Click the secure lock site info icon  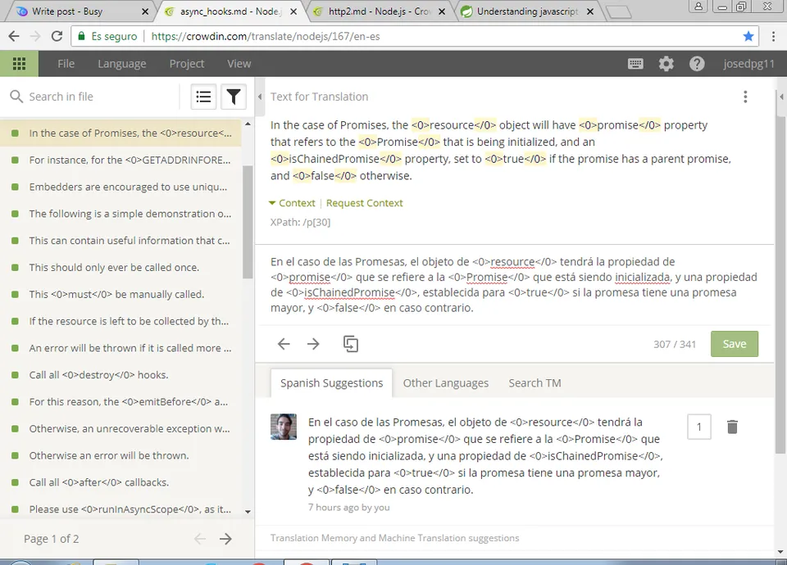81,36
